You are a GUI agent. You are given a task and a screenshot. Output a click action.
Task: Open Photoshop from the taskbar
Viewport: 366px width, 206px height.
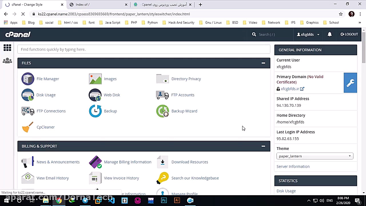(164, 201)
